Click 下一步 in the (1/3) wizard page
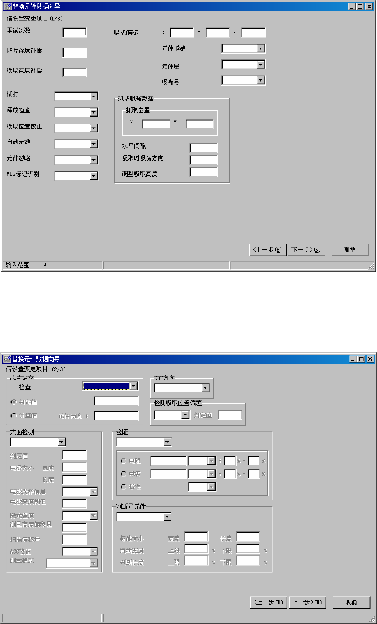Viewport: 377px width, 624px height. 306,250
